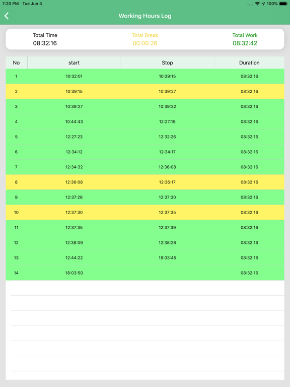Click duration cell of row 14
290x387 pixels.
[249, 273]
